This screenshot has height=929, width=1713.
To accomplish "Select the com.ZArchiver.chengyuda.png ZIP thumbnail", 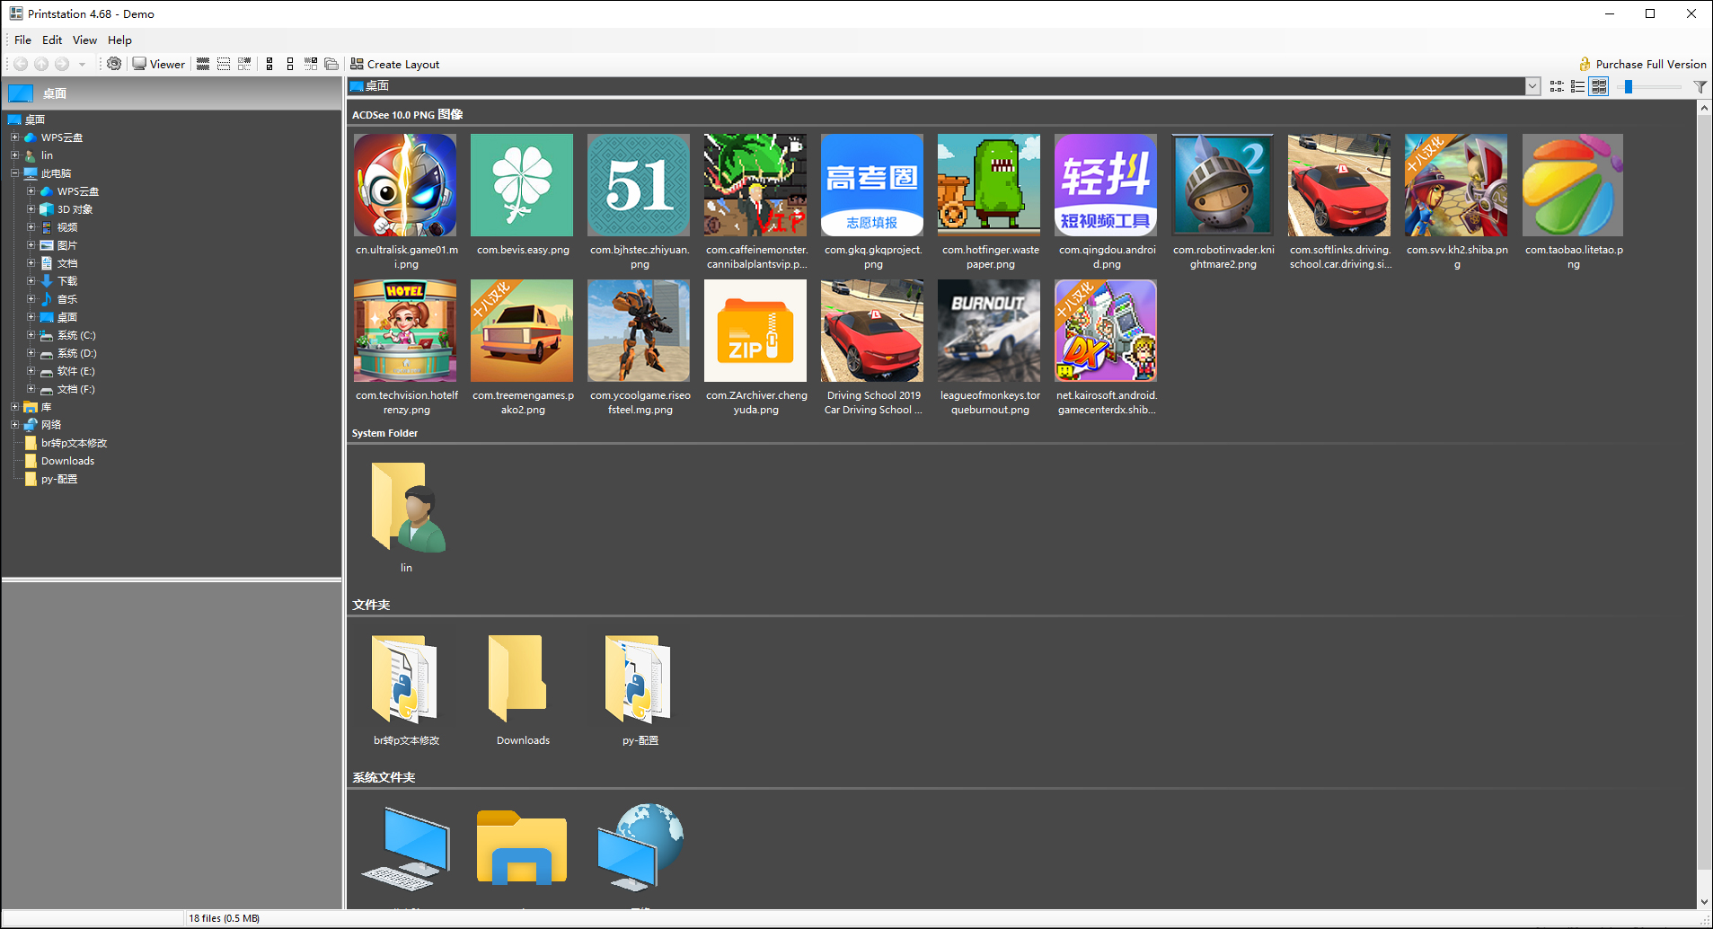I will tap(755, 331).
